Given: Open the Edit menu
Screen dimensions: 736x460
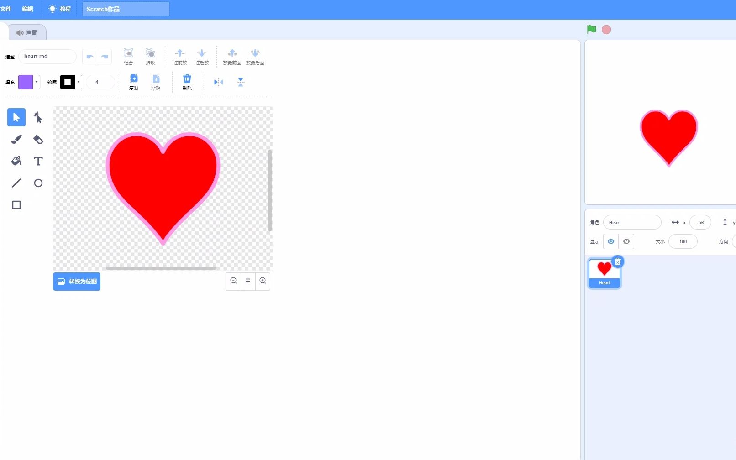Looking at the screenshot, I should point(28,9).
